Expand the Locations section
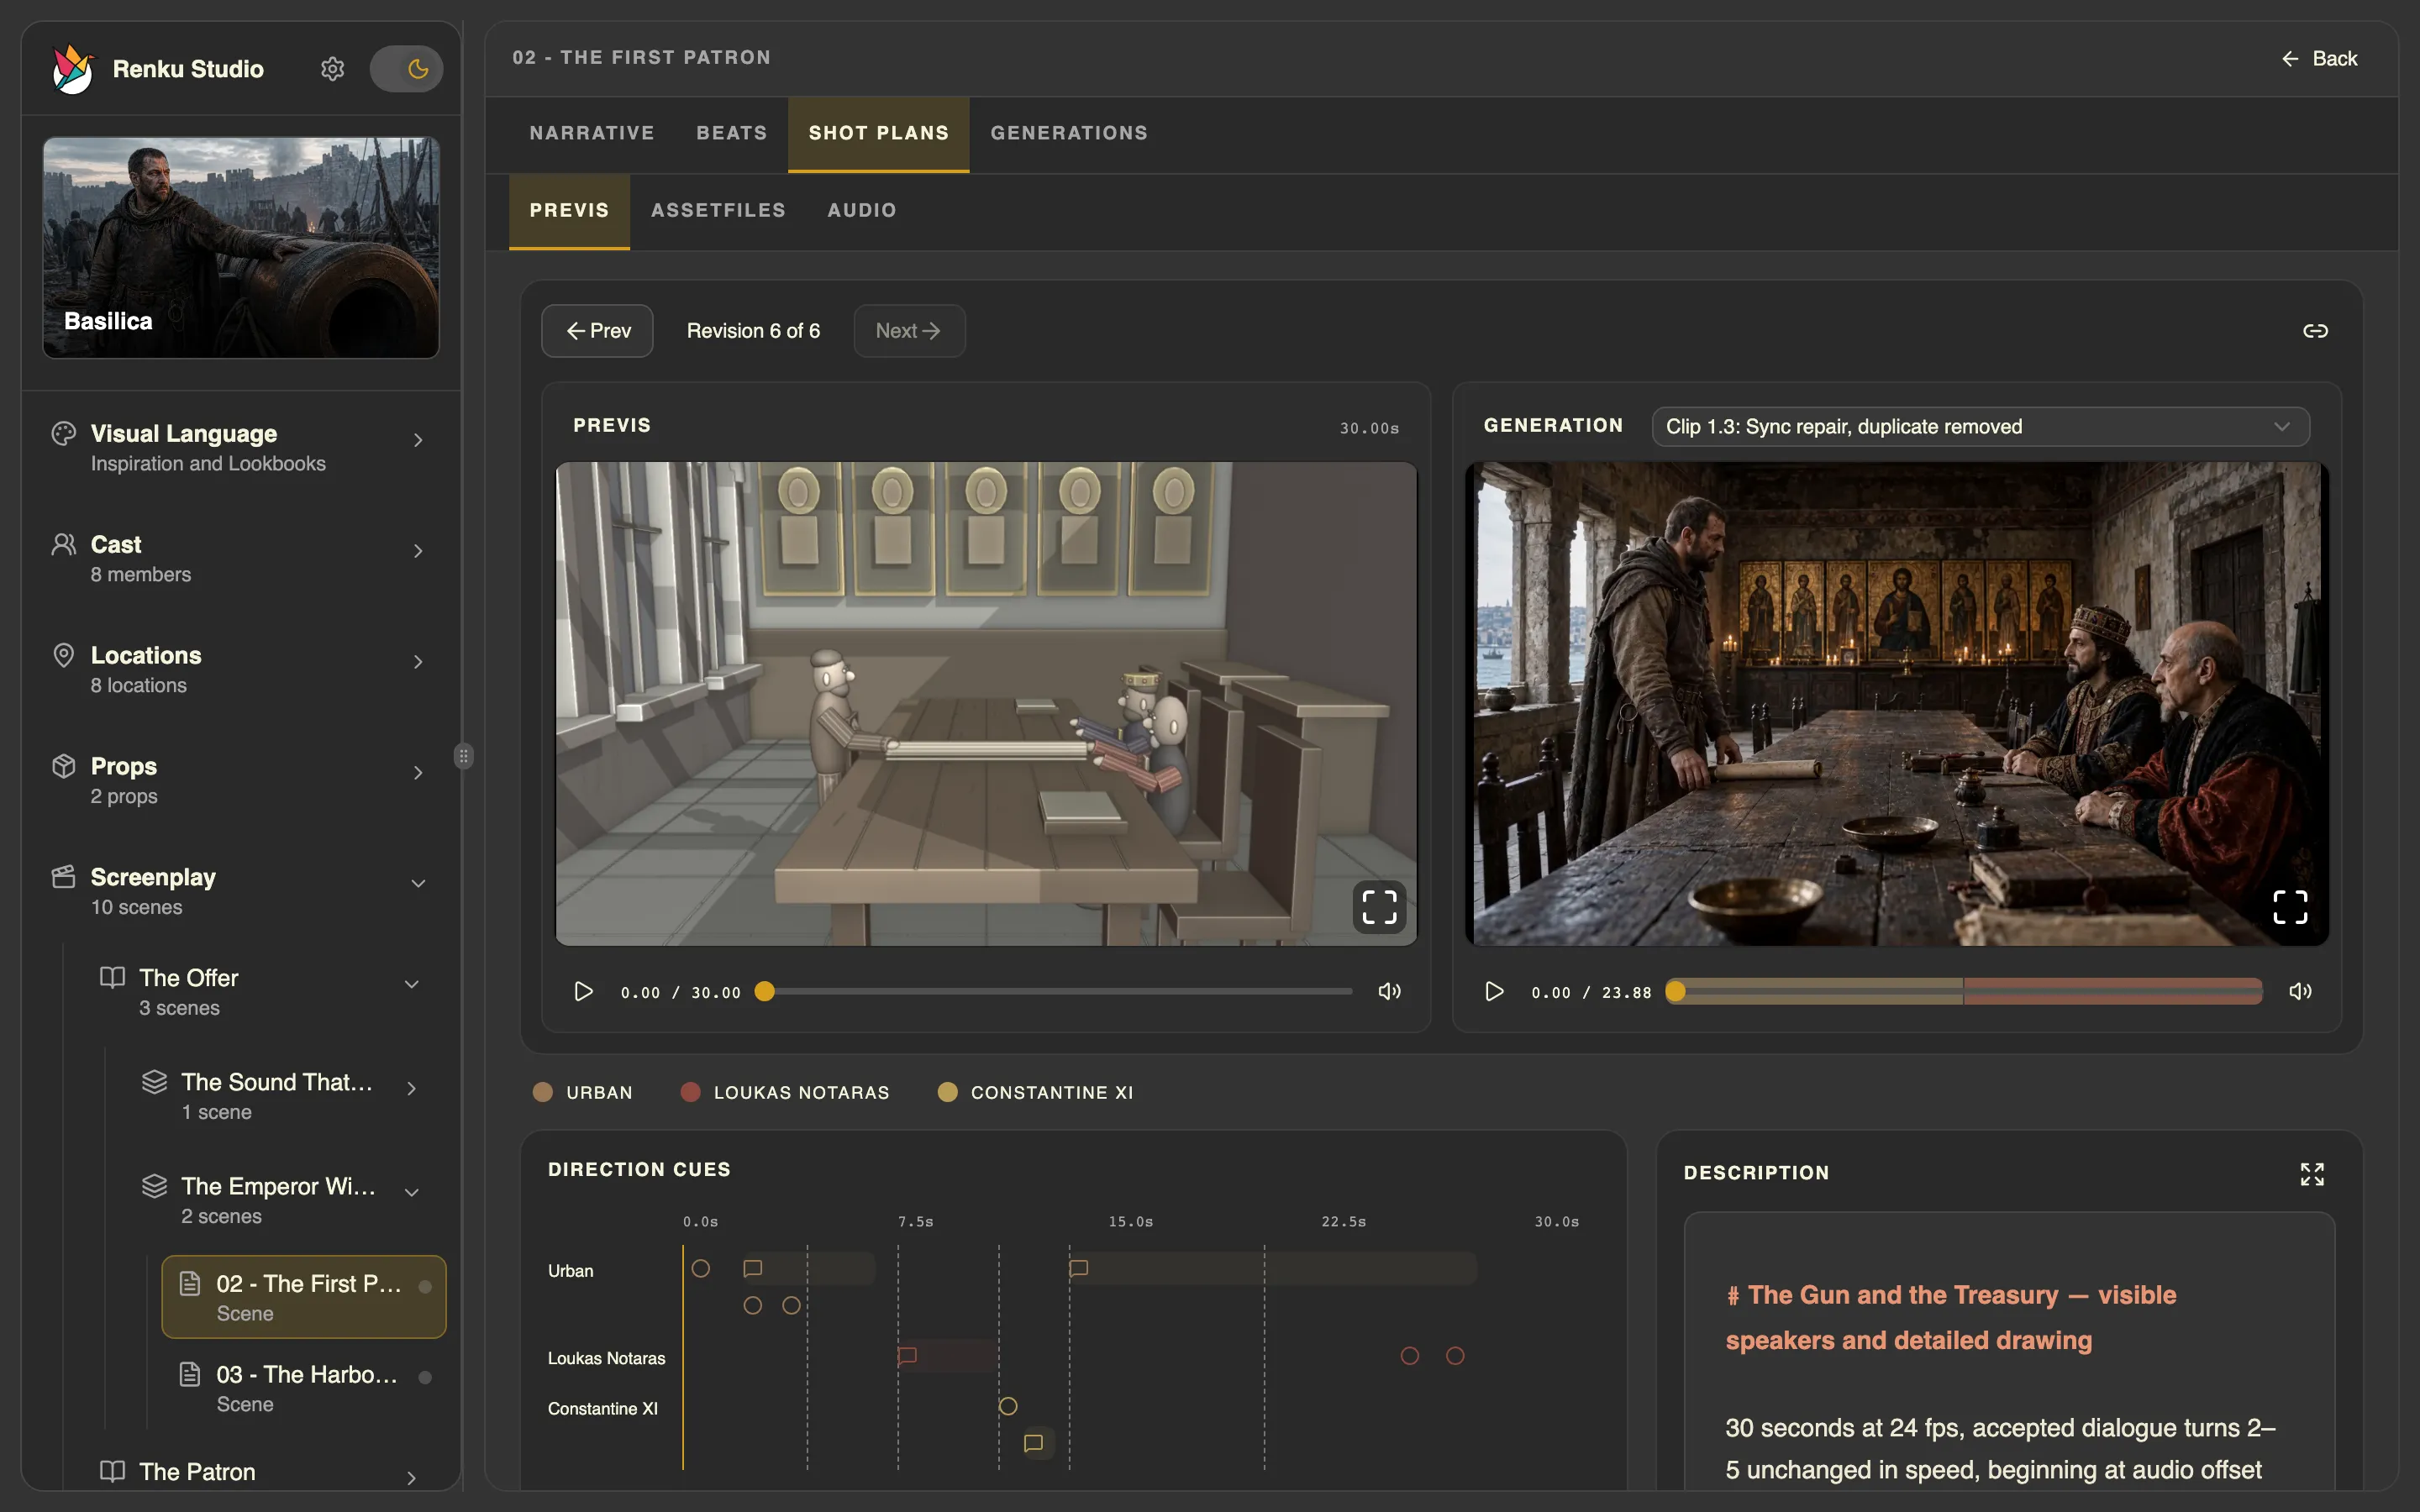The image size is (2420, 1512). click(418, 662)
